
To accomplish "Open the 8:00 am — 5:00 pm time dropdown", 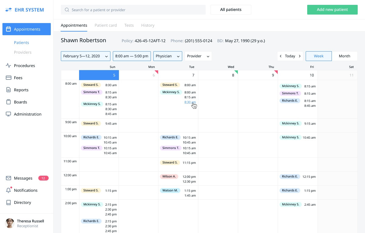I will pyautogui.click(x=132, y=56).
